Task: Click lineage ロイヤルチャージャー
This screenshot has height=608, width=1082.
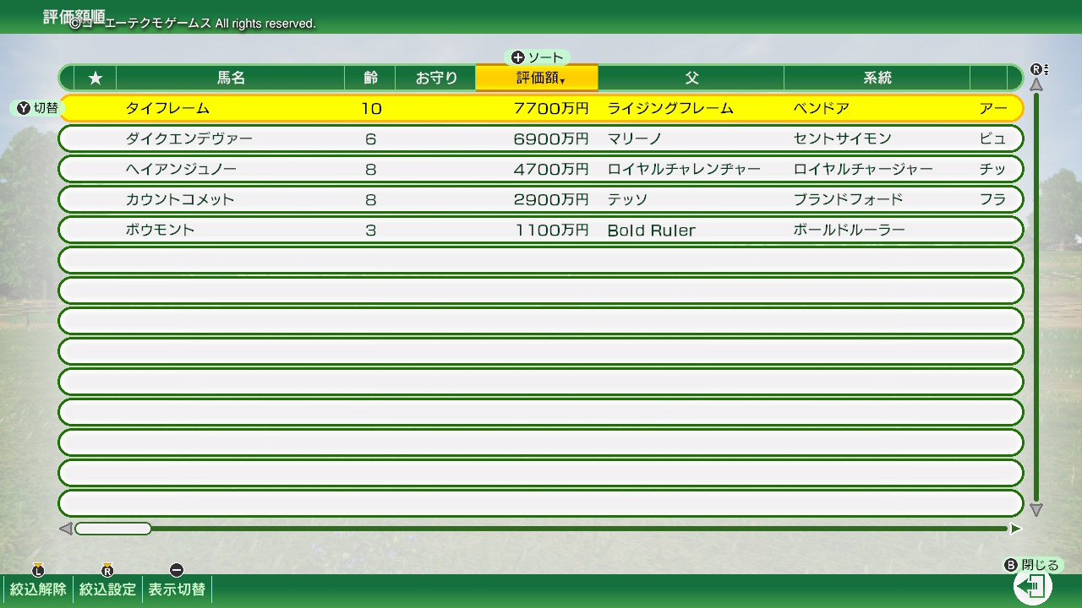Action: pyautogui.click(x=863, y=169)
